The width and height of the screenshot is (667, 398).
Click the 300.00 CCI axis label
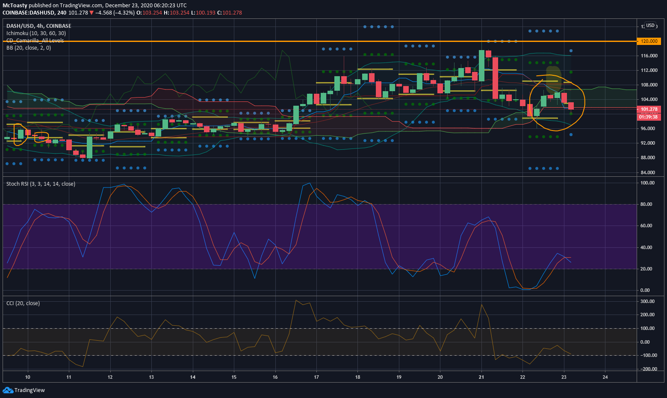click(x=647, y=301)
